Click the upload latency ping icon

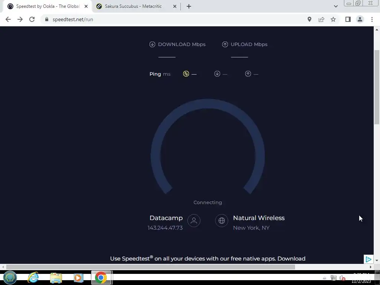point(248,74)
